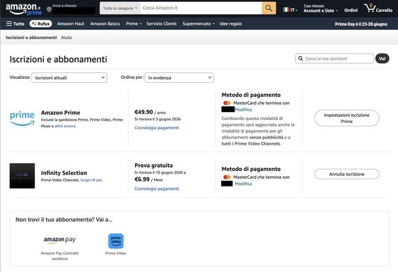The height and width of the screenshot is (272, 398).
Task: Click the Prime Day 23-26 giugno banner
Action: click(361, 24)
